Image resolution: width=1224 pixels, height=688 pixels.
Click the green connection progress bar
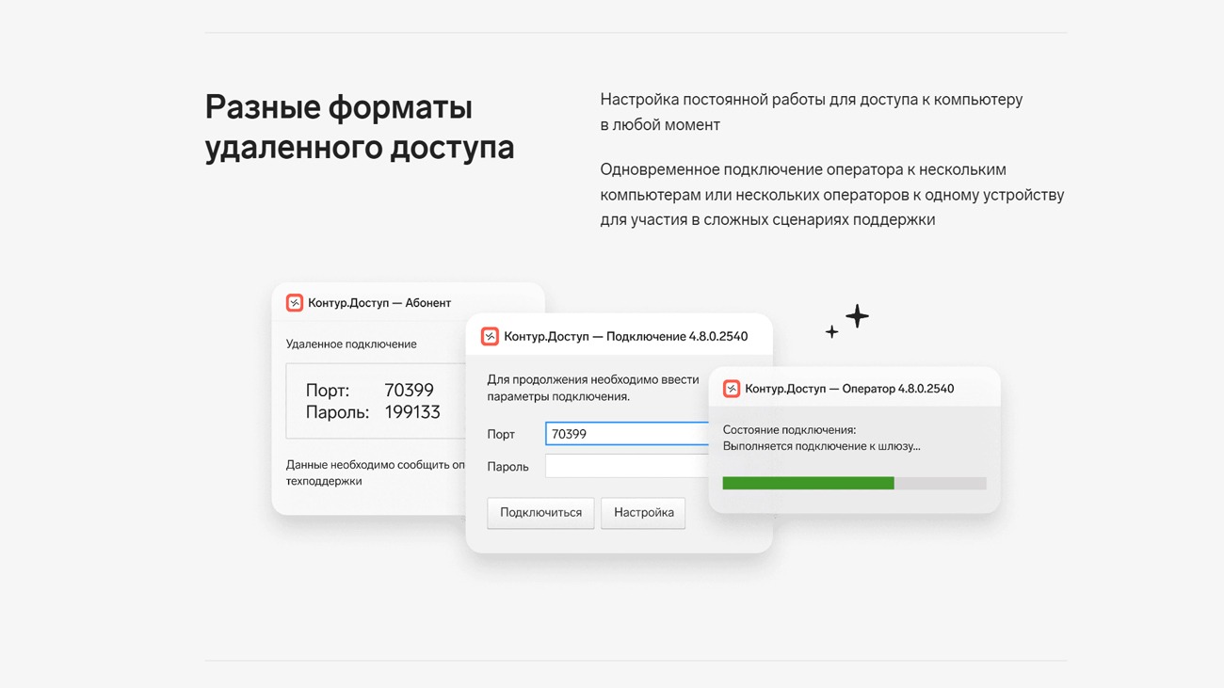tap(808, 483)
